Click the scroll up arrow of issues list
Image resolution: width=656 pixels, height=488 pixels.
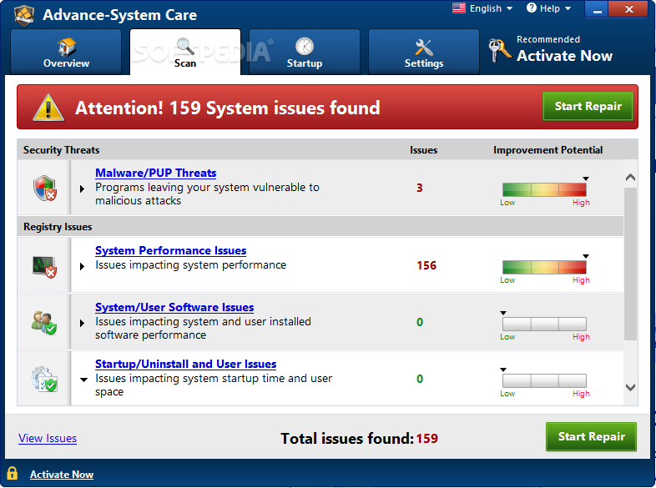630,178
